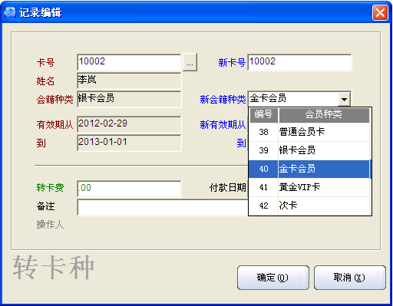Image resolution: width=393 pixels, height=306 pixels.
Task: Click the 有效期从 date 2012-02-29
Action: pos(129,124)
